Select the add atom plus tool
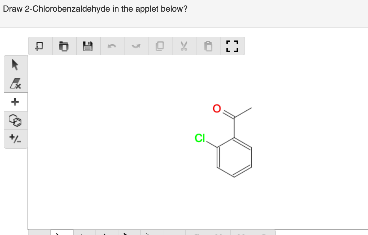This screenshot has width=368, height=235. click(x=15, y=101)
